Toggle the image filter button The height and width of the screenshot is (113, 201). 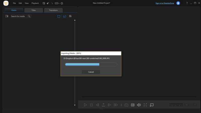[x=65, y=16]
